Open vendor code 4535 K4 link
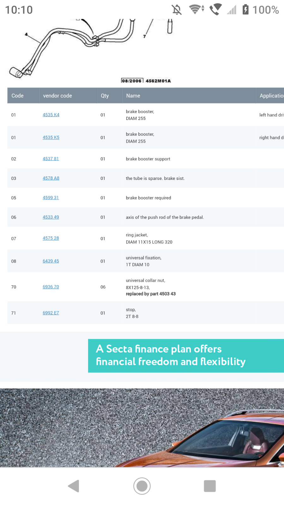 (51, 115)
